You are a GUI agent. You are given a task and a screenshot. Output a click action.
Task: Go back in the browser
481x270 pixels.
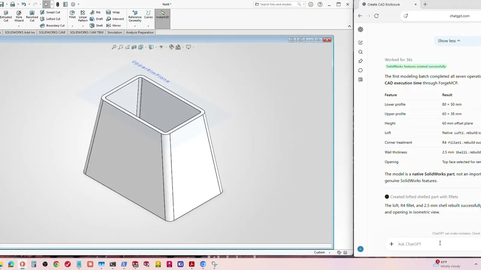pos(360,16)
